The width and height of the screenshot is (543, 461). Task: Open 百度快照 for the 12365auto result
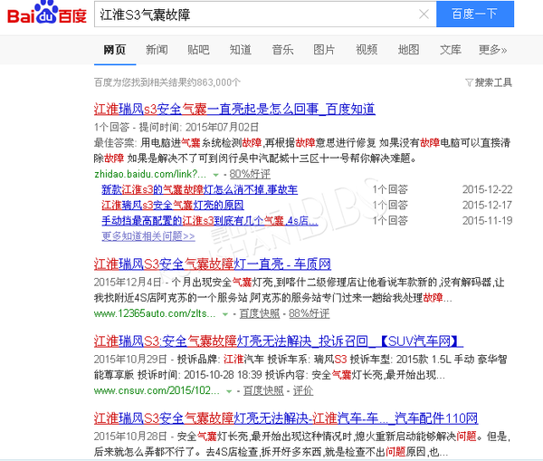tap(260, 313)
